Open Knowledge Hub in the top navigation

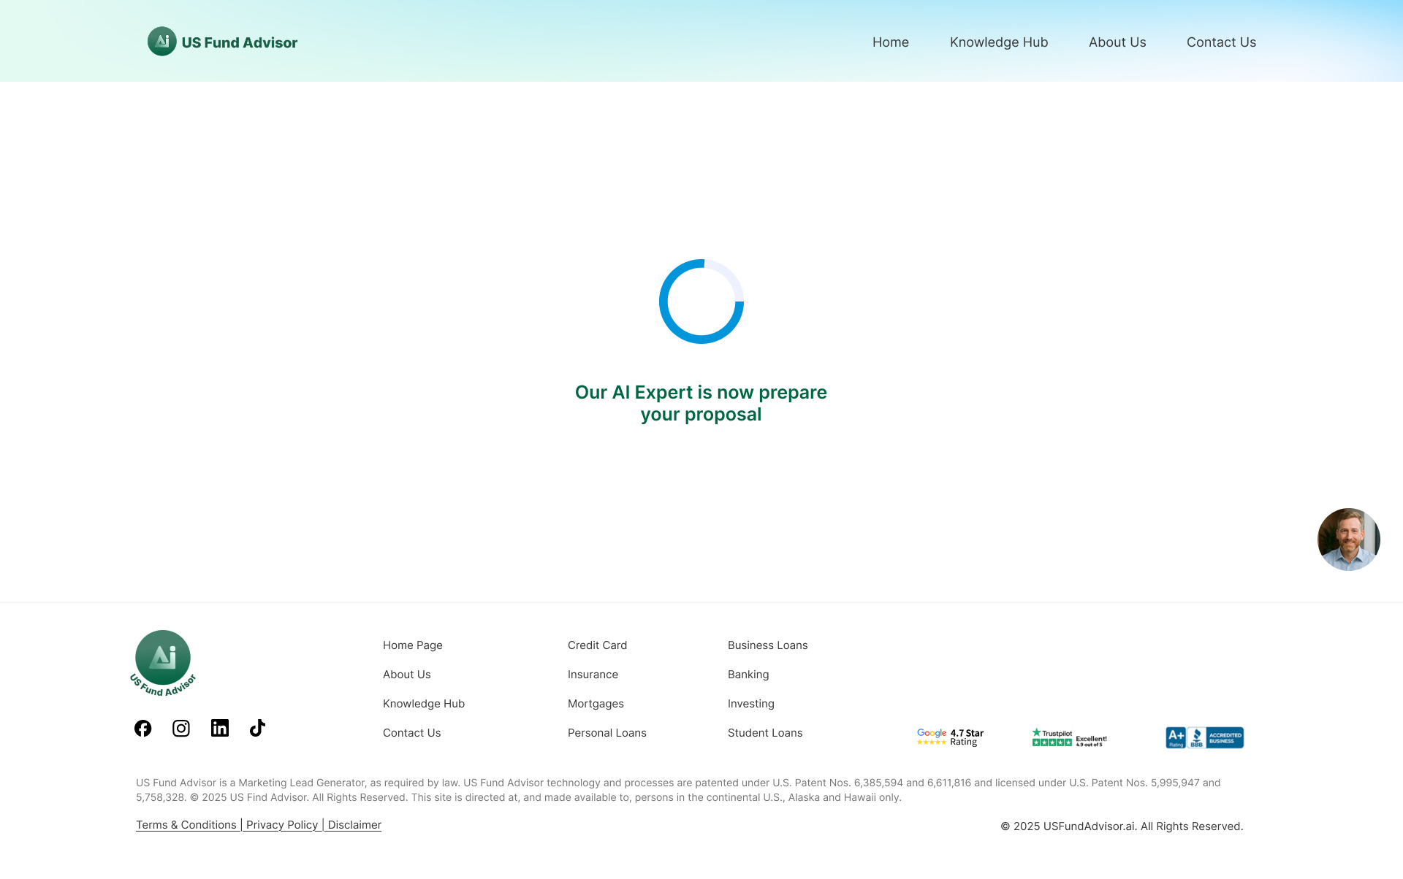pos(998,42)
